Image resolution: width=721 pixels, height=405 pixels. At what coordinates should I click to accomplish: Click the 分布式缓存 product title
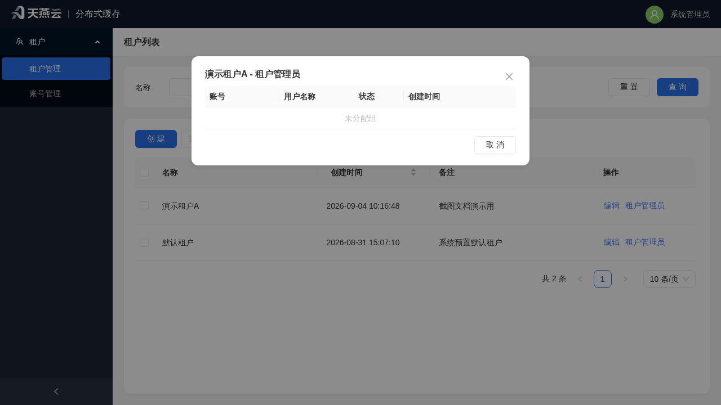98,14
